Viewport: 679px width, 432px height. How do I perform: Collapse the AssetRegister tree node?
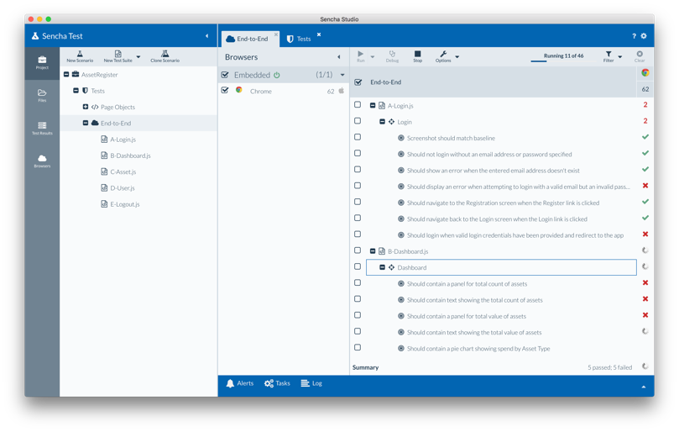coord(66,74)
